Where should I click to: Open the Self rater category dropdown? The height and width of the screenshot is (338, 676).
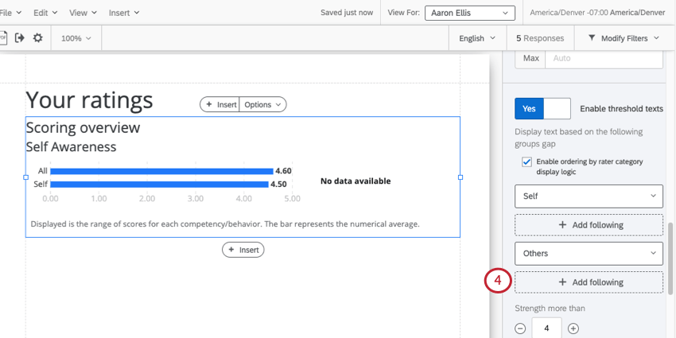[x=589, y=196]
